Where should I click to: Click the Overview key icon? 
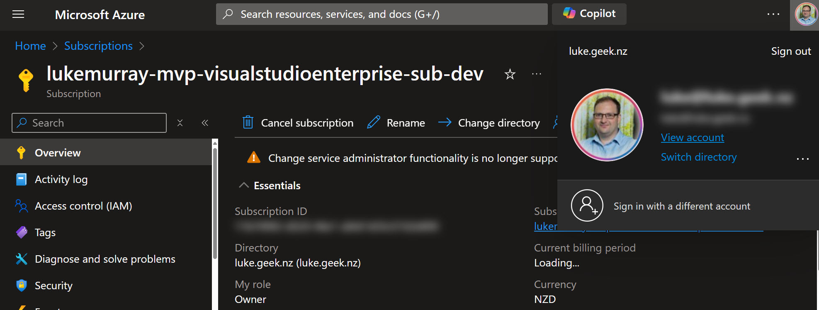pyautogui.click(x=21, y=153)
